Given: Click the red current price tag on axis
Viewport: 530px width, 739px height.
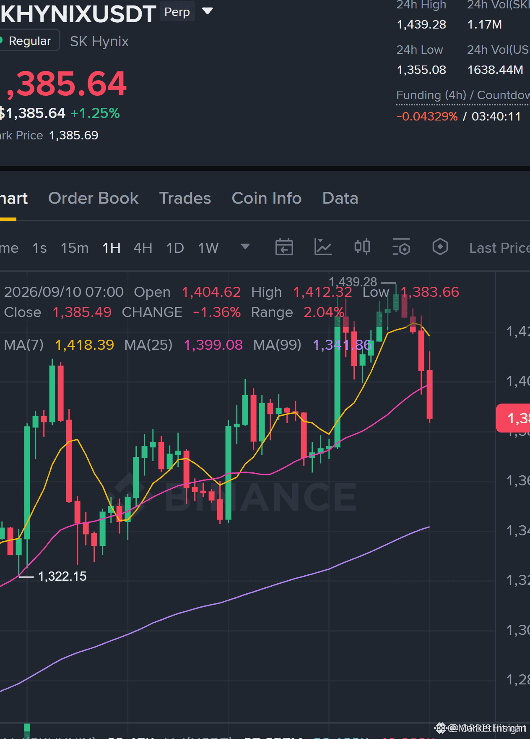Looking at the screenshot, I should tap(513, 418).
